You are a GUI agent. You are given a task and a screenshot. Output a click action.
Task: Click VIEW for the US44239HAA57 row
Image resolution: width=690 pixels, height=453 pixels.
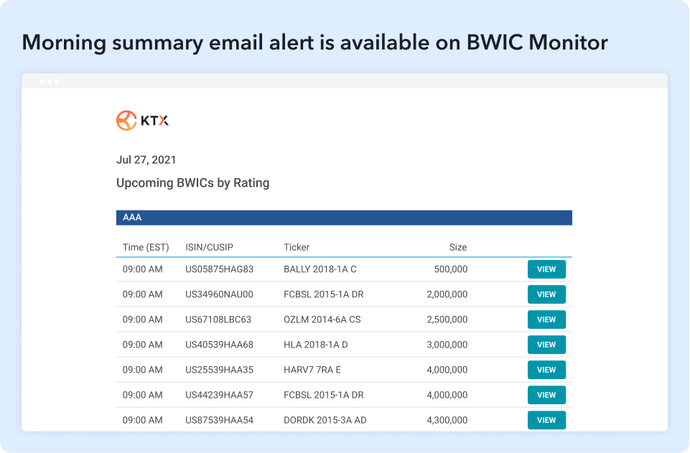pyautogui.click(x=546, y=395)
